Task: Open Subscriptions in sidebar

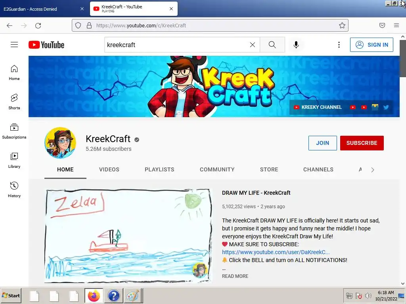Action: [x=14, y=131]
